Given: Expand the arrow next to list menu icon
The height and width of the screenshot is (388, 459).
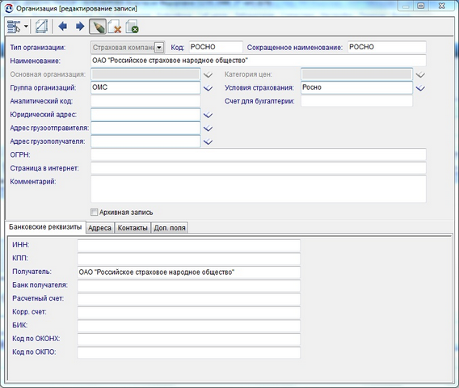Looking at the screenshot, I should click(x=26, y=27).
